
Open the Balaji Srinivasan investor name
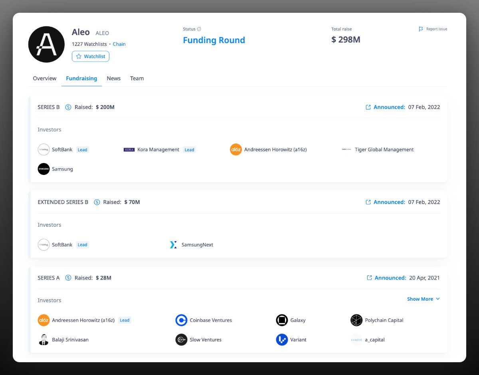tap(70, 339)
